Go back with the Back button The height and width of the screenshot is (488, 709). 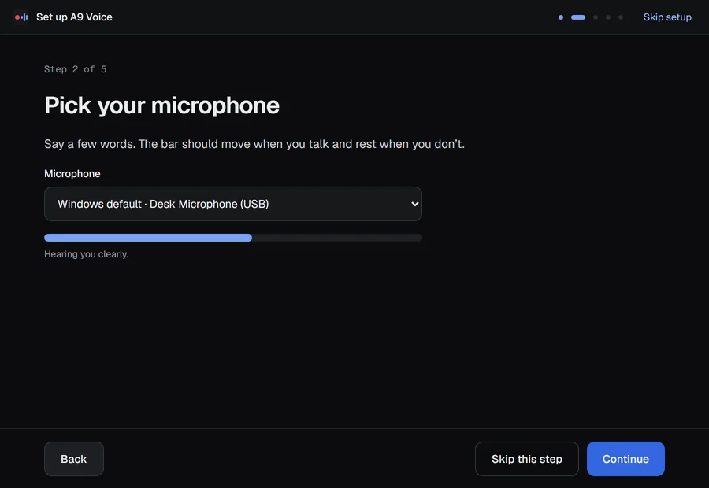tap(74, 459)
